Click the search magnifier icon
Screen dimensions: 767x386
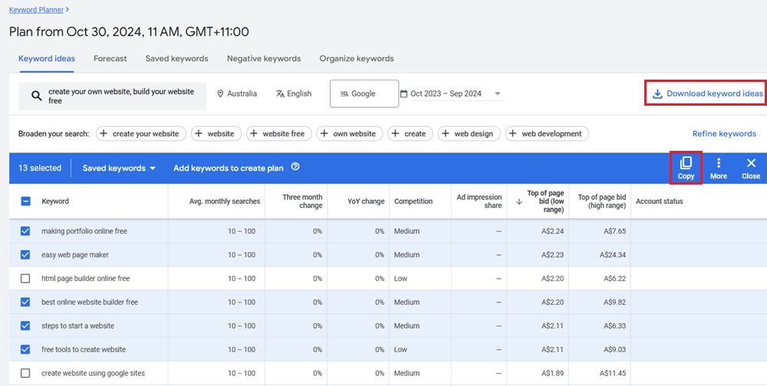(x=36, y=96)
